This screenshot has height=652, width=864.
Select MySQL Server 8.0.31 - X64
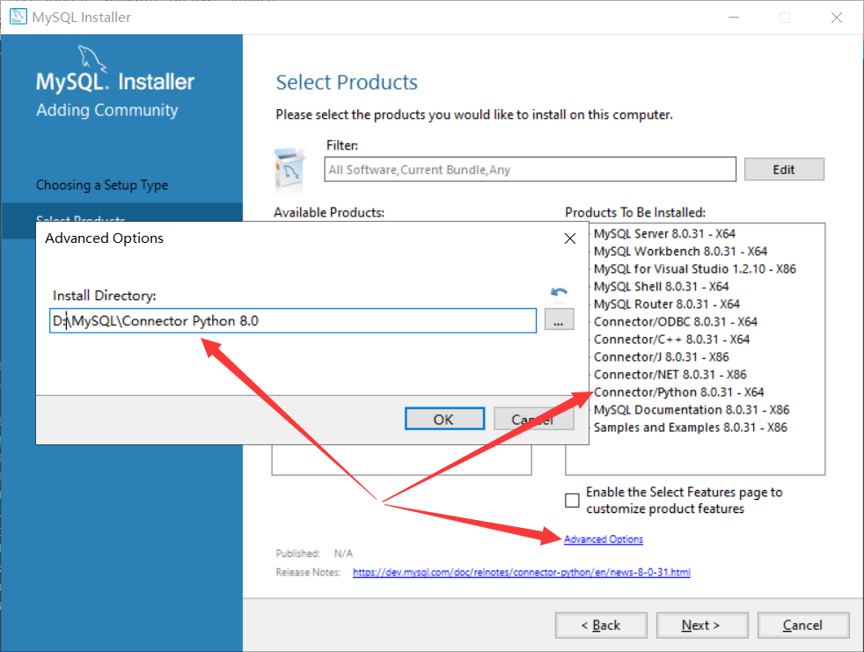664,234
